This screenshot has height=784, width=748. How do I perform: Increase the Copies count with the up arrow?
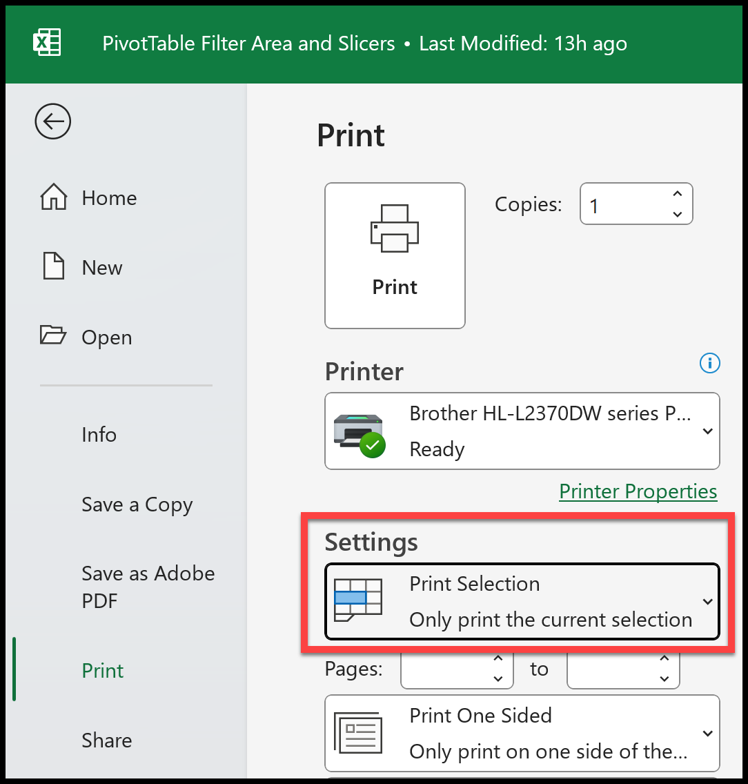[677, 194]
